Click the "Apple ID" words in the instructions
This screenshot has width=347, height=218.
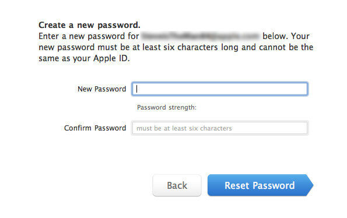pos(110,58)
